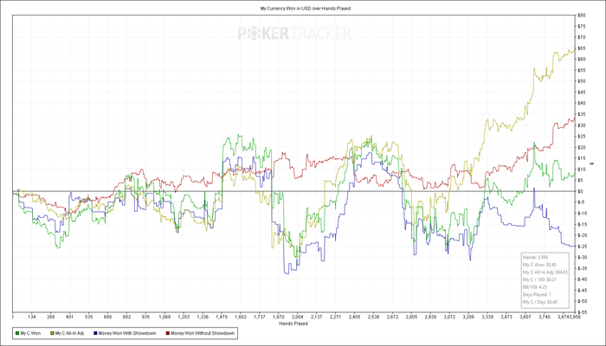Click the red Money Won Without Showdown swatch
This screenshot has width=606, height=346.
(x=167, y=333)
